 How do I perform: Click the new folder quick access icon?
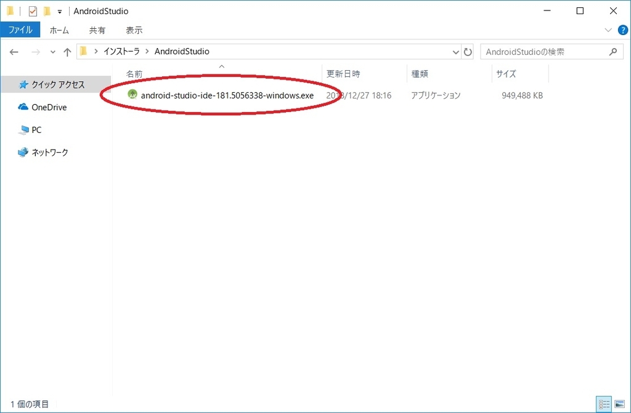47,11
